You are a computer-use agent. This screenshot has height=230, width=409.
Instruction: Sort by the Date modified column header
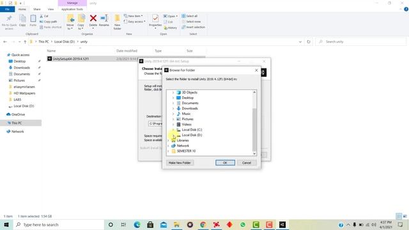pos(127,51)
